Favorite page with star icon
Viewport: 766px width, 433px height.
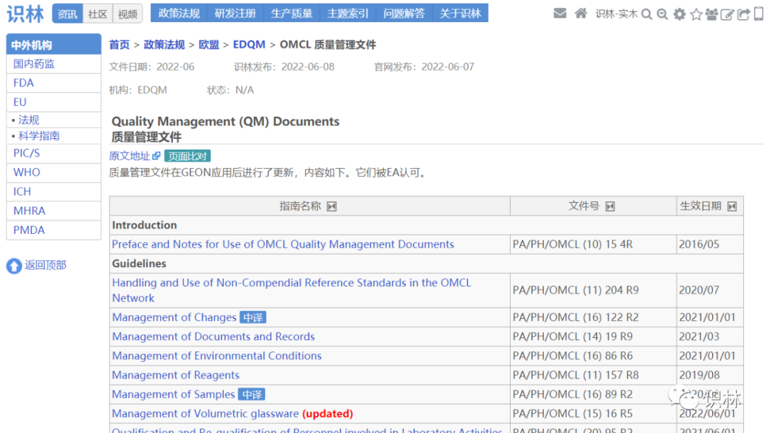pos(696,14)
